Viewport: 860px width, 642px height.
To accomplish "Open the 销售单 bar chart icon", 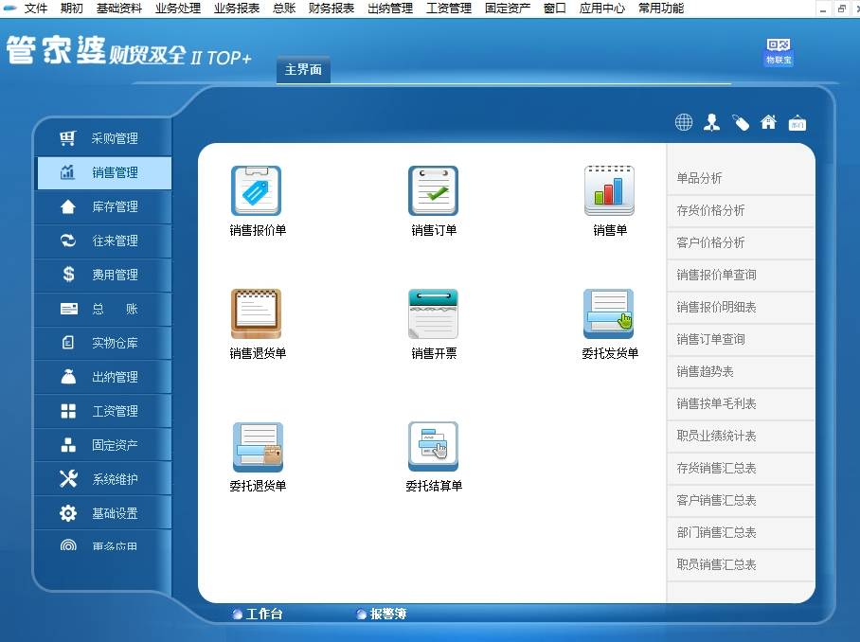I will tap(609, 190).
